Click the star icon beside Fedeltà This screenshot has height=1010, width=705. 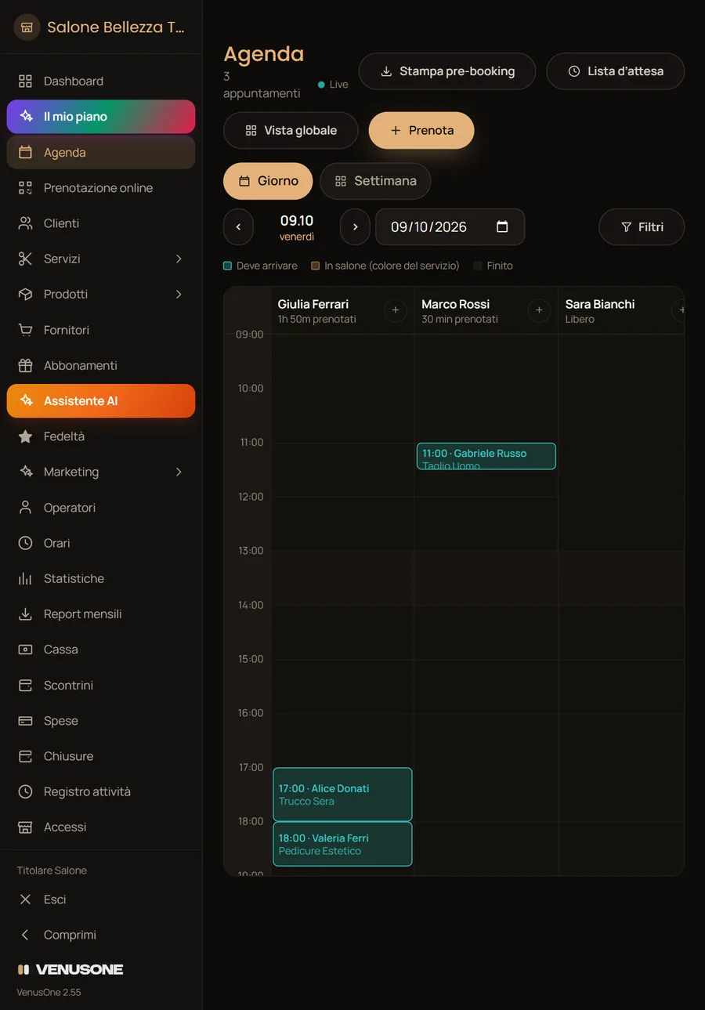pyautogui.click(x=26, y=436)
